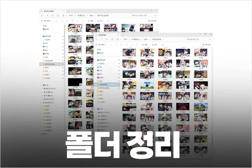Click 새 볼륨 (E:) breadcrumb in rear address bar
The height and width of the screenshot is (168, 252).
coord(81,16)
